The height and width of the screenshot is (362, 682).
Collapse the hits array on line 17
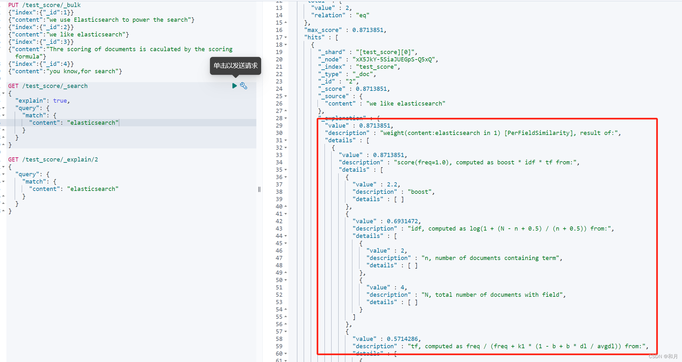(285, 37)
